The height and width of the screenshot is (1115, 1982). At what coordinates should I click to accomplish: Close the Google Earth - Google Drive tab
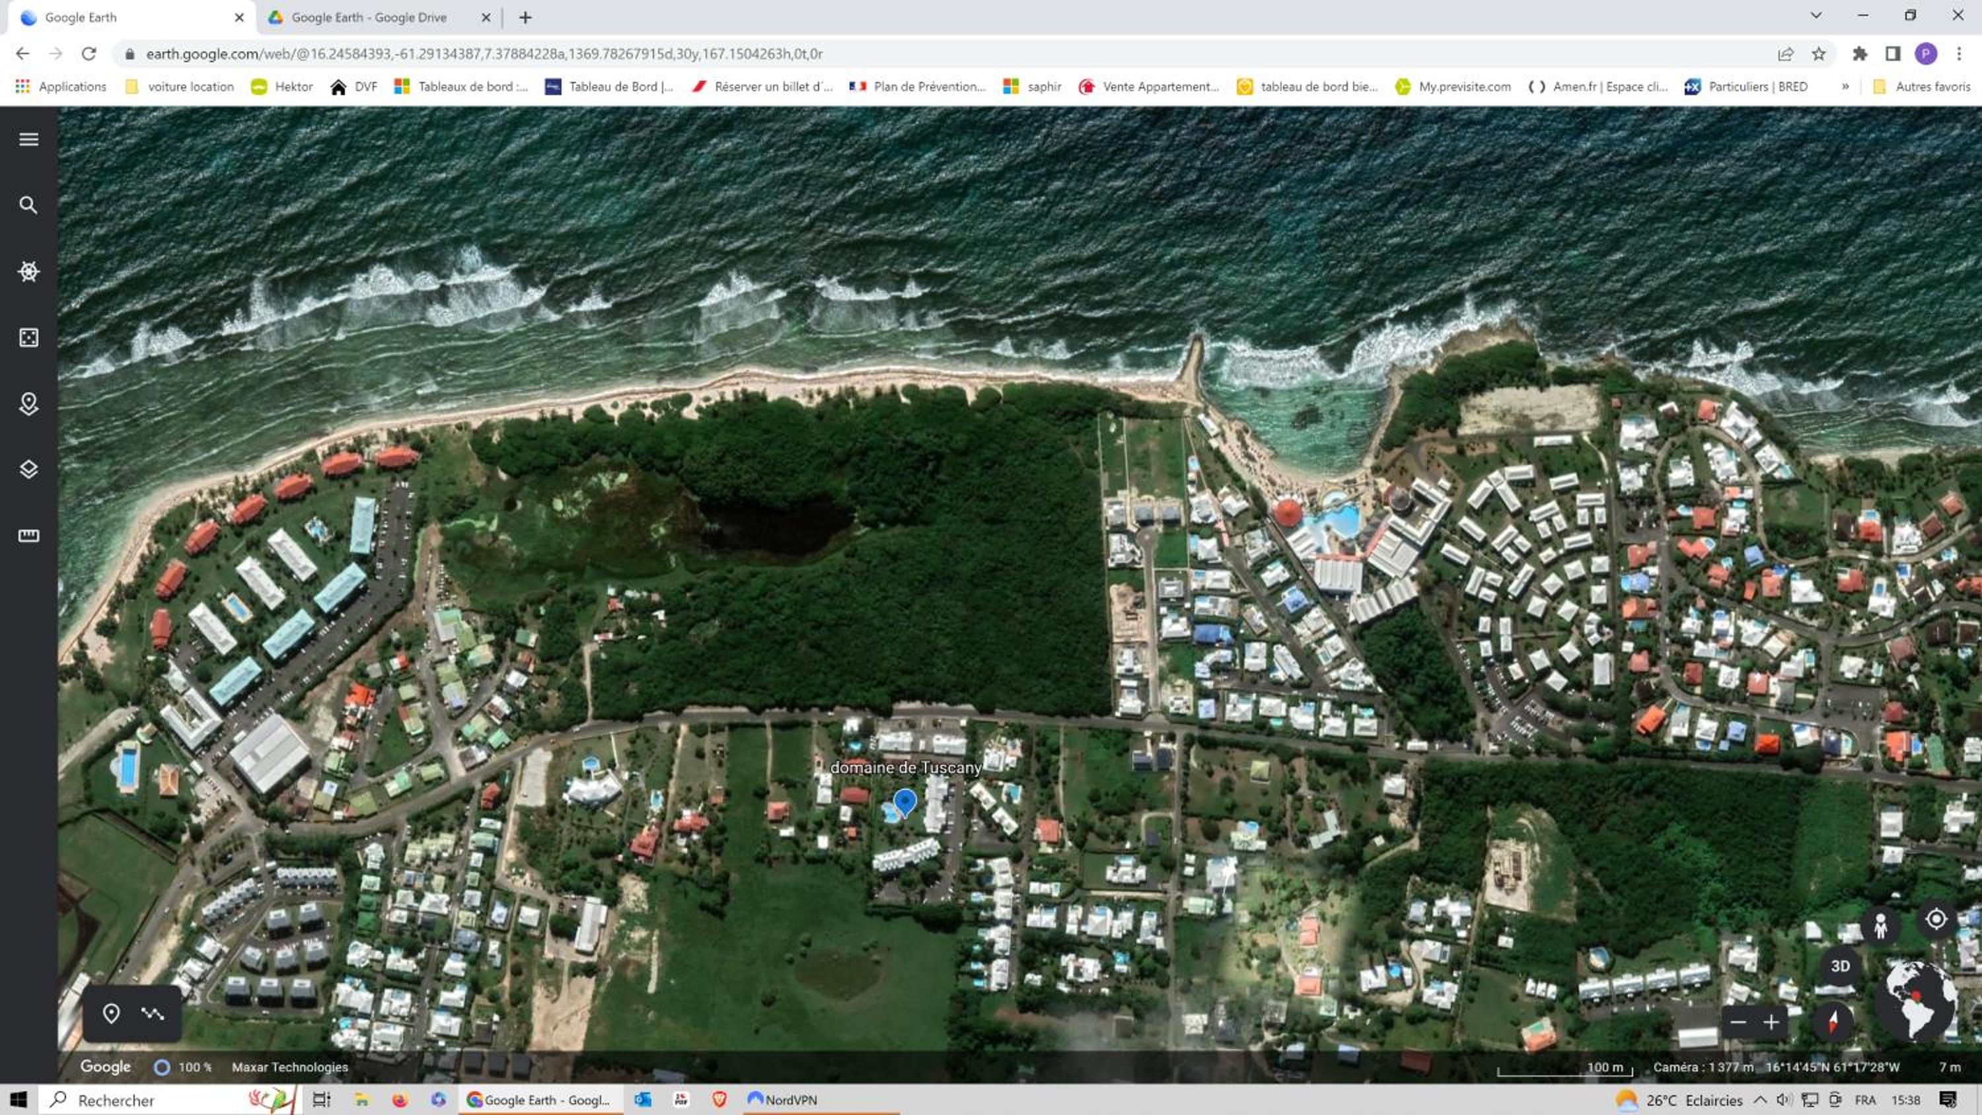tap(486, 17)
